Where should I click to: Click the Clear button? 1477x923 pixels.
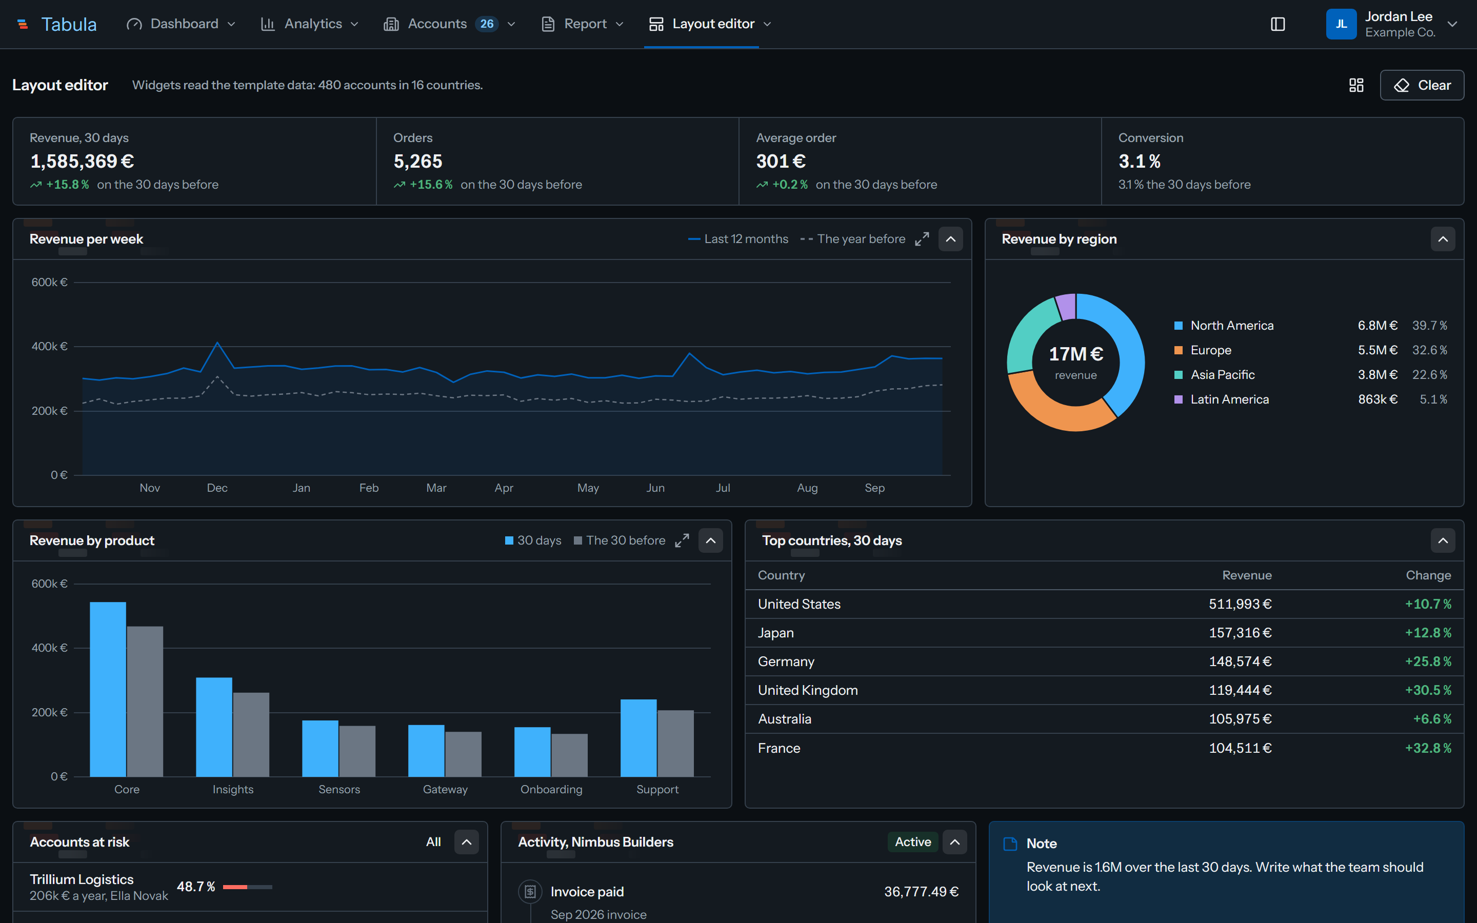[1422, 85]
